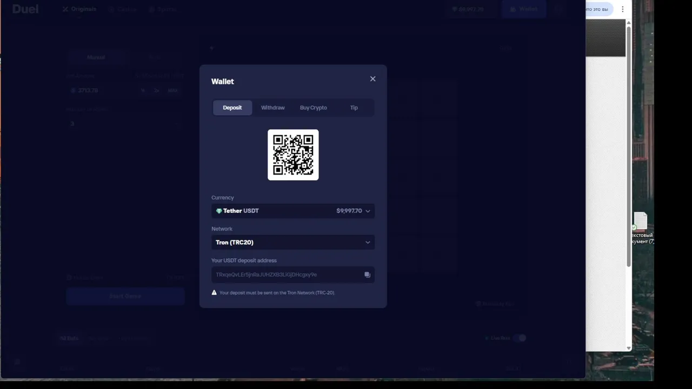This screenshot has height=389, width=692.
Task: Open the Originals nav item
Action: [x=79, y=9]
